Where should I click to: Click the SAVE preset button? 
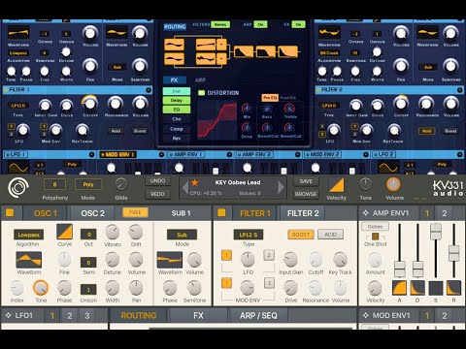(x=306, y=181)
